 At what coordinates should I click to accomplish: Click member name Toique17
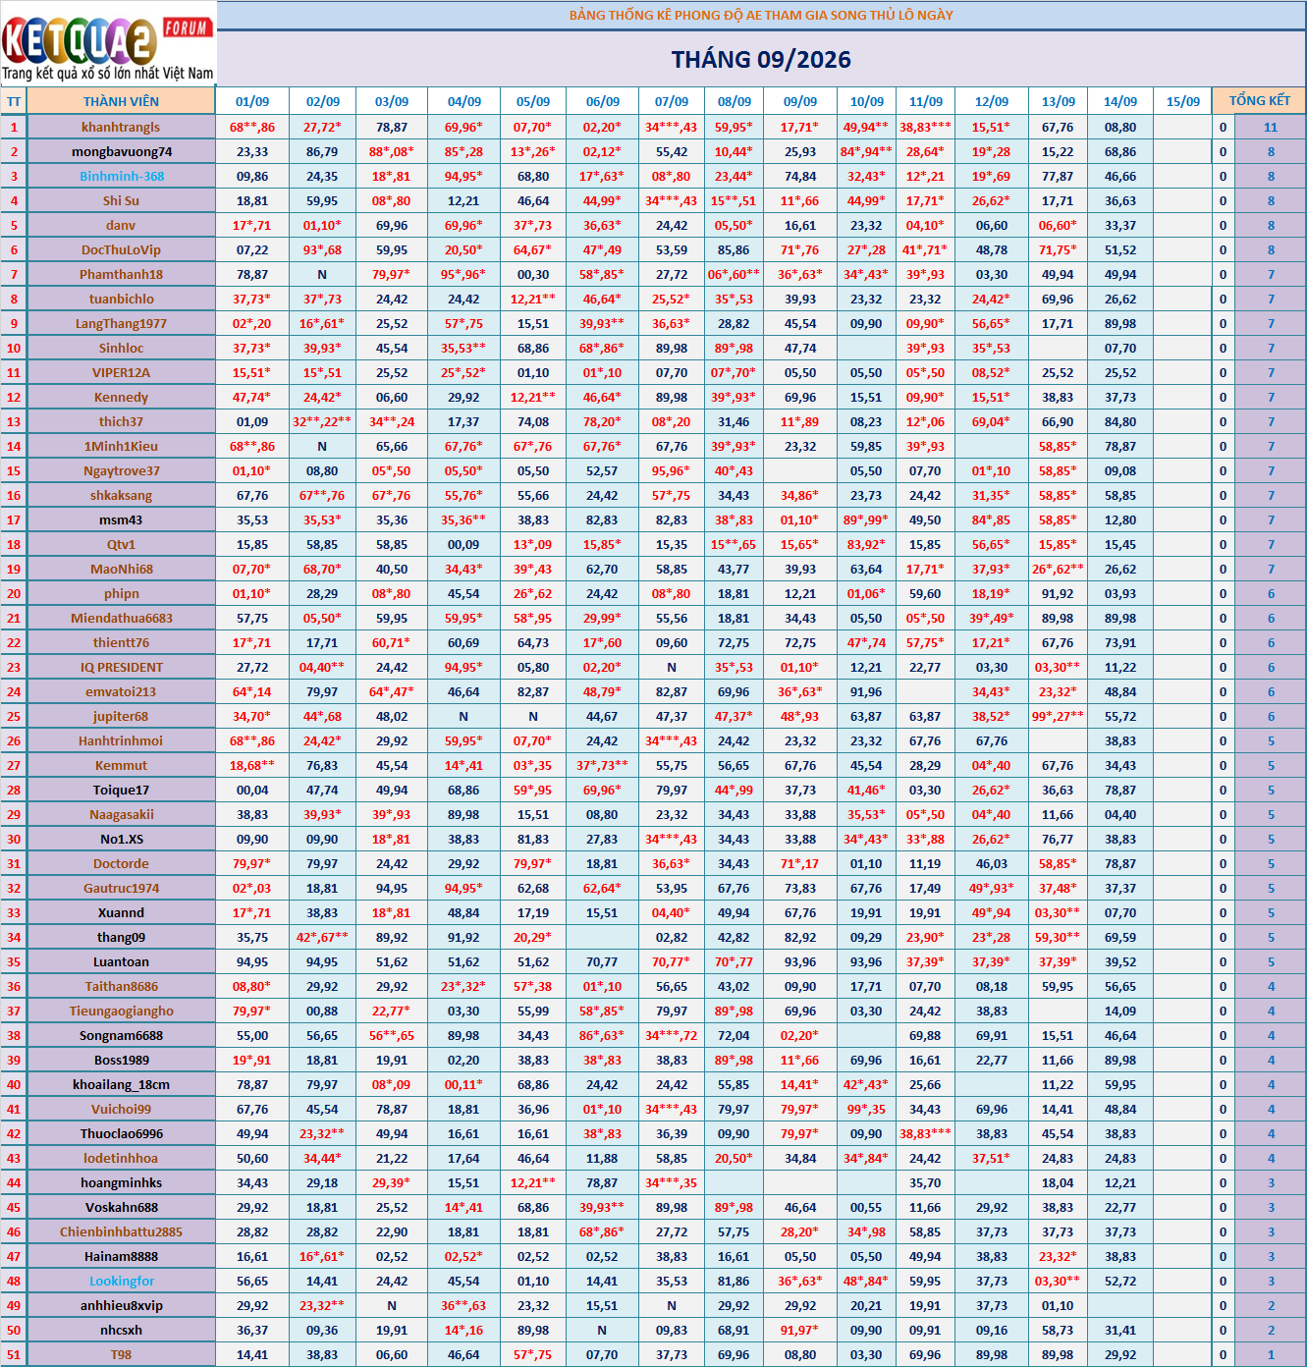(x=121, y=790)
